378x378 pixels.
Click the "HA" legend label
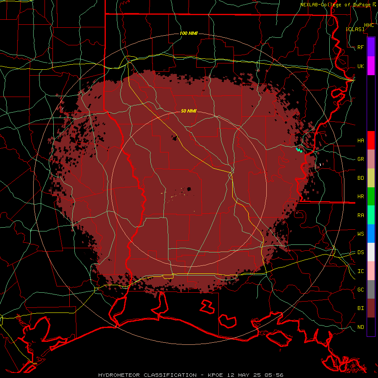(360, 140)
